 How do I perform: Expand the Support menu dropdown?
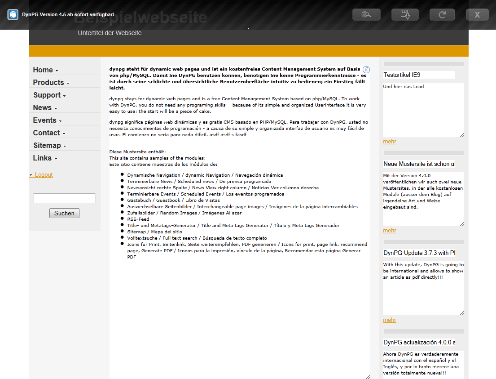click(x=65, y=96)
